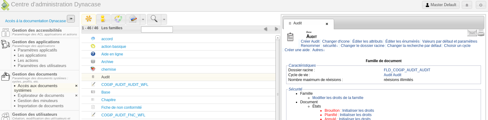Open Paramètres applicatifs menu item
488x120 pixels.
pos(37,50)
